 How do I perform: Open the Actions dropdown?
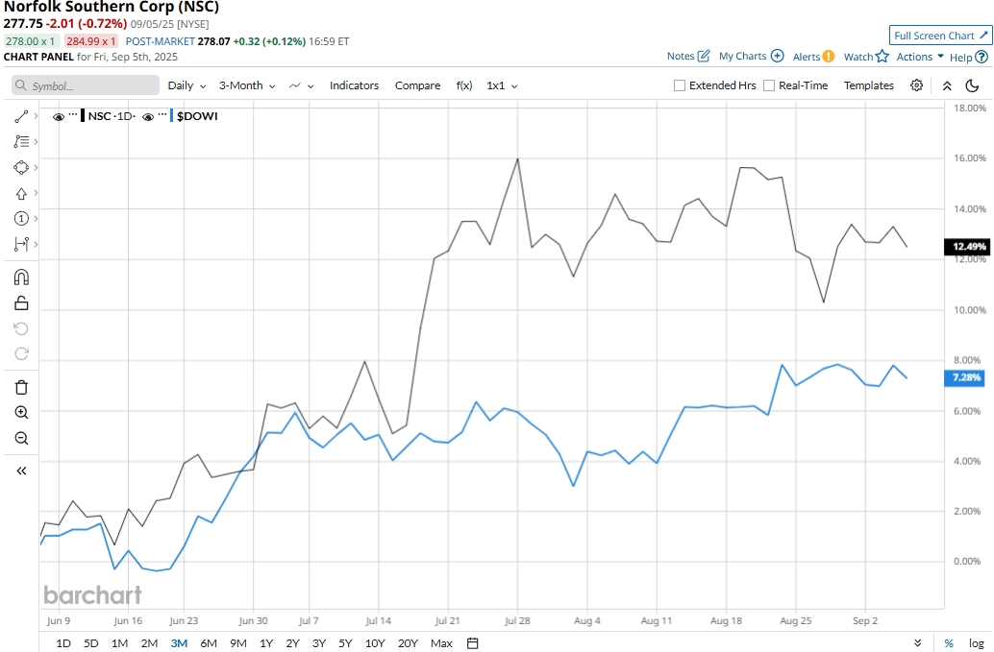click(920, 57)
